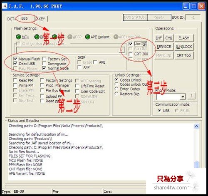Click the CHK operation button
This screenshot has height=196, width=208.
tap(169, 38)
